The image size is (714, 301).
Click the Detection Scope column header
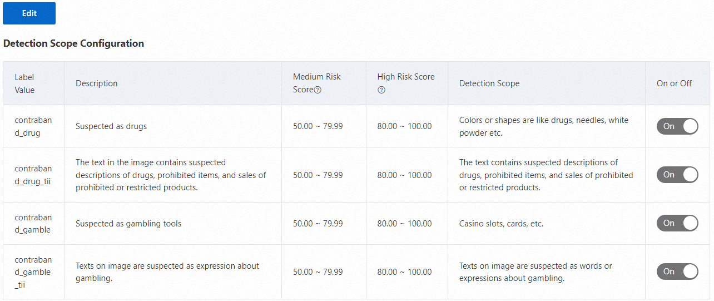pyautogui.click(x=489, y=83)
